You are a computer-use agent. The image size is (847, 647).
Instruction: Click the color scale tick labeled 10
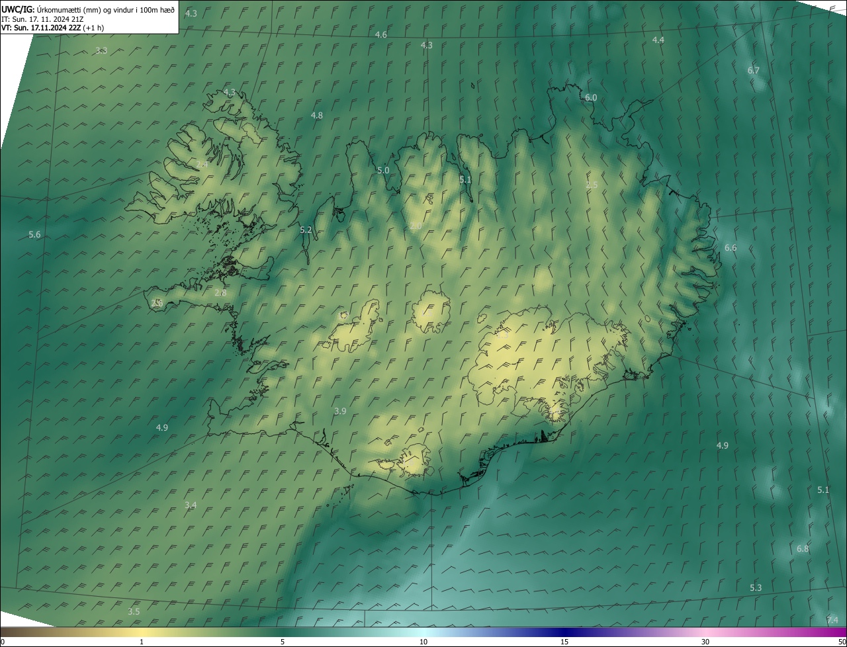click(423, 642)
